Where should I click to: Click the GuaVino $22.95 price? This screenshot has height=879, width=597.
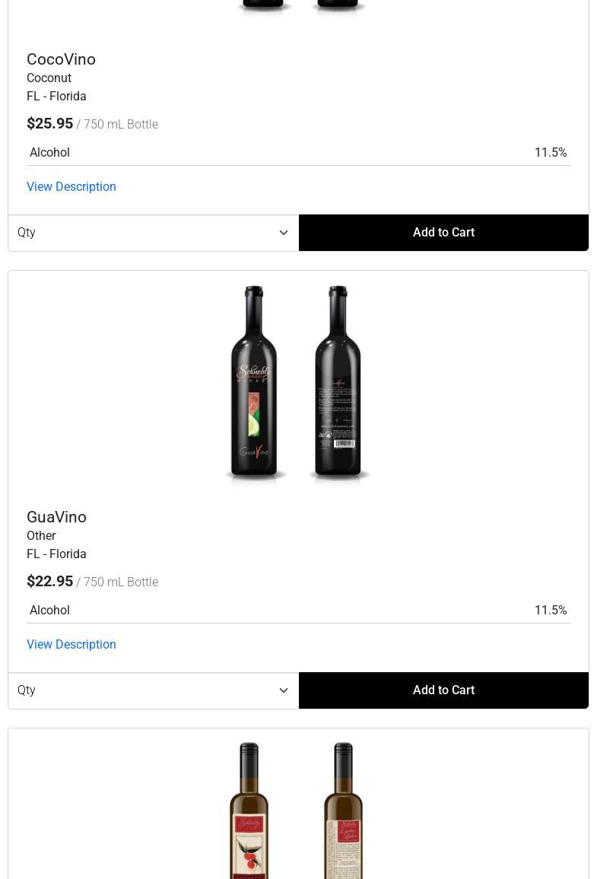(x=50, y=582)
